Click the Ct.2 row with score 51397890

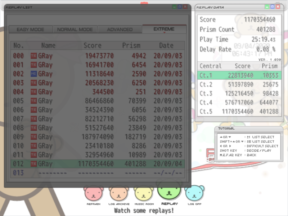(239, 84)
